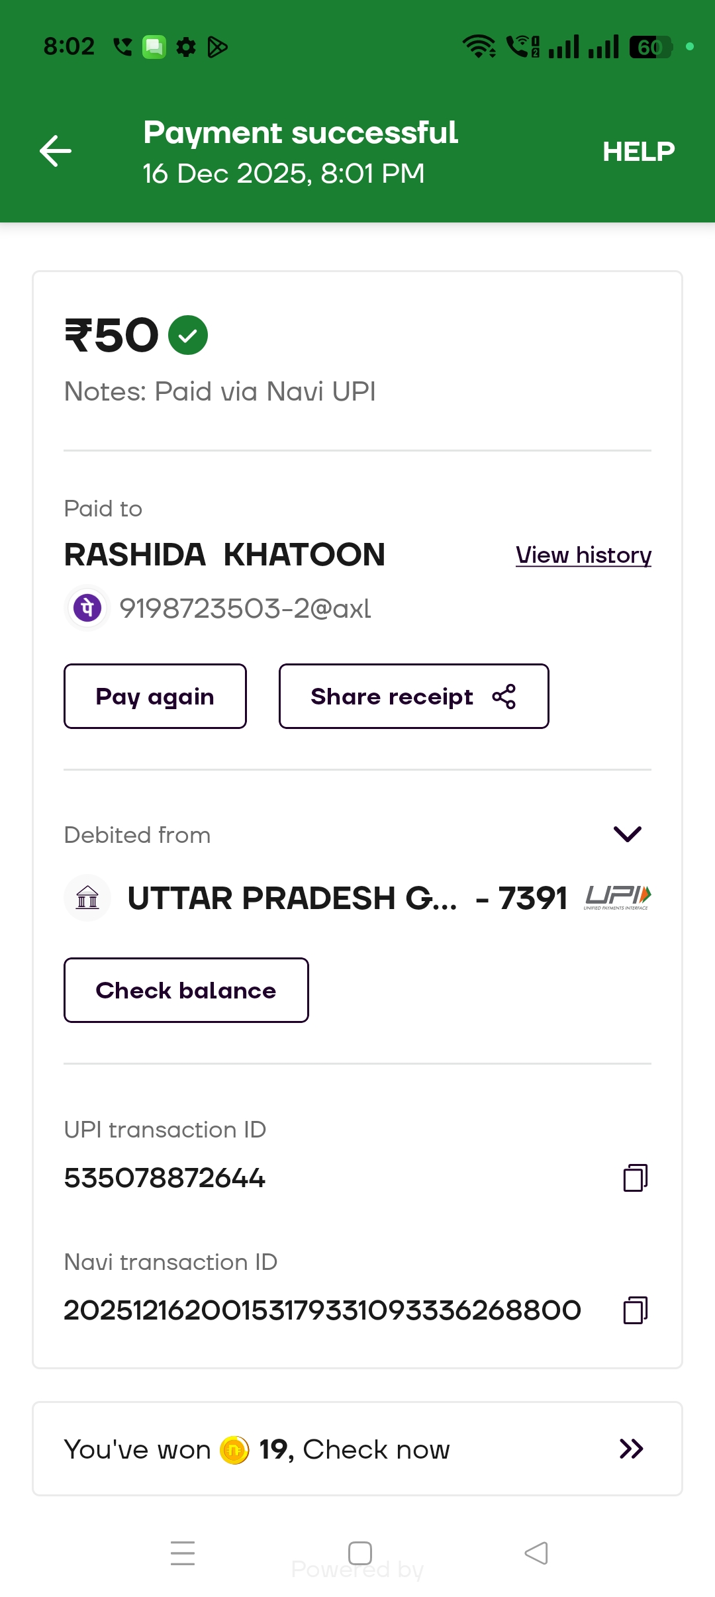
Task: Tap the back arrow in header
Action: [56, 151]
